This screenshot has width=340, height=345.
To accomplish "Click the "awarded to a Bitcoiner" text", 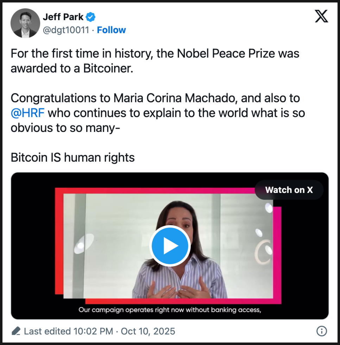I will (72, 68).
